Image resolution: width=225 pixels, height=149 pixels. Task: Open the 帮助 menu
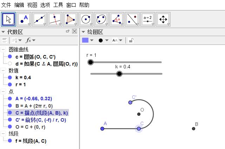pyautogui.click(x=84, y=5)
